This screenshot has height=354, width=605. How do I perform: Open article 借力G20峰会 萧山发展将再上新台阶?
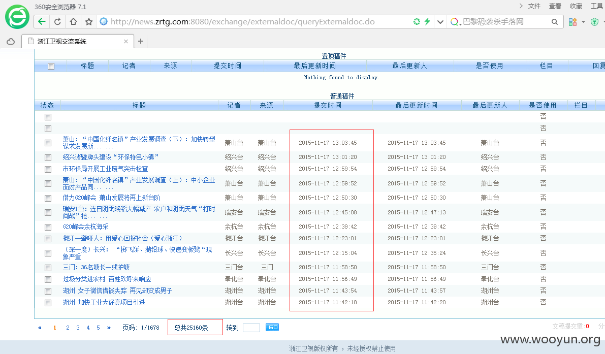click(x=112, y=198)
